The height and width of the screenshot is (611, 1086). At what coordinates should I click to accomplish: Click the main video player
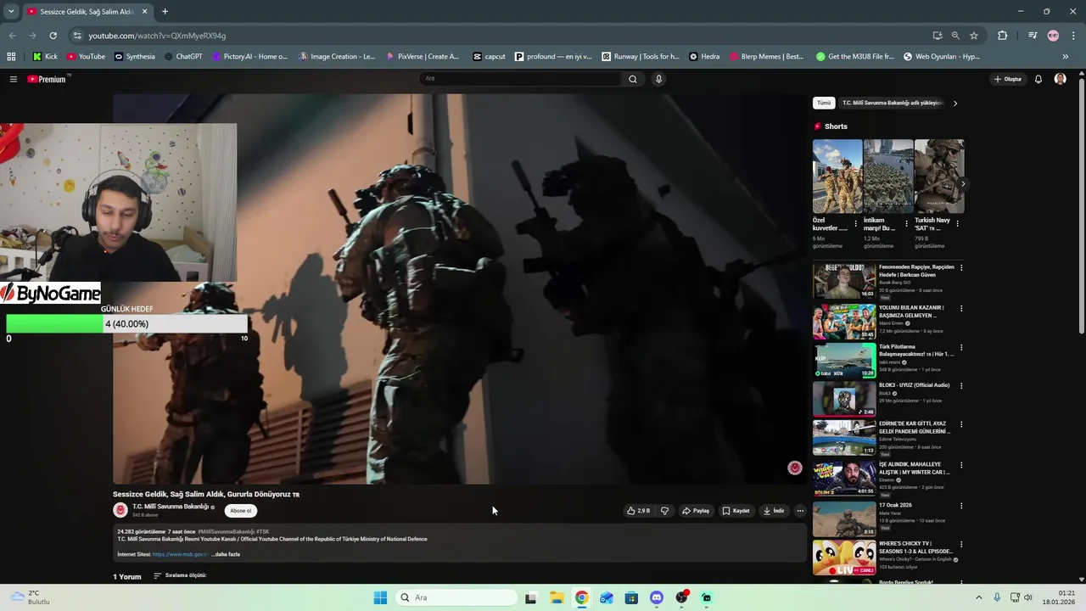[x=459, y=289]
